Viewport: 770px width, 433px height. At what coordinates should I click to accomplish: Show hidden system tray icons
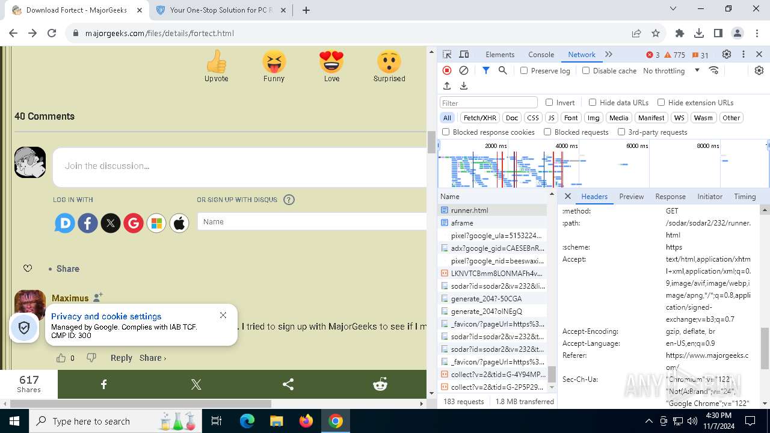click(x=649, y=421)
